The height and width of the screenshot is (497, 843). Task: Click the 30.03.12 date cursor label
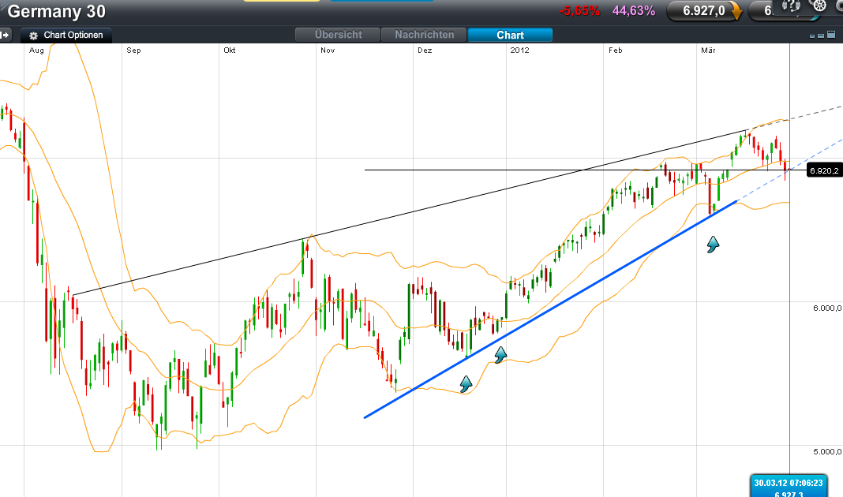tap(788, 484)
